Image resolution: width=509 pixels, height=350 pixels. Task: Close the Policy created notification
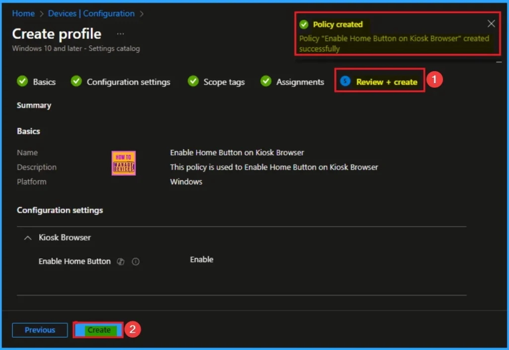(491, 24)
